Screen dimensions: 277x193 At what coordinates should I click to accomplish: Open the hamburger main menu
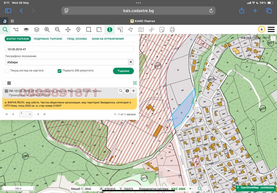coord(271,29)
